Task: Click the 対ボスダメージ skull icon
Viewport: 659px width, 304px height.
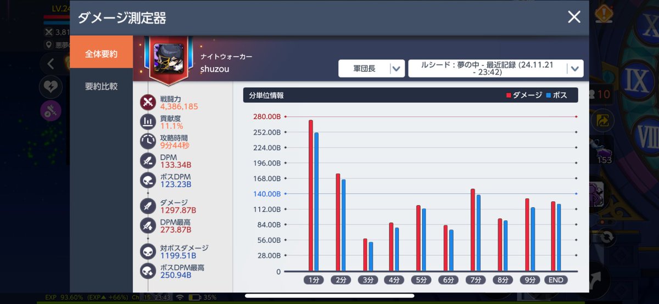Action: (x=148, y=251)
